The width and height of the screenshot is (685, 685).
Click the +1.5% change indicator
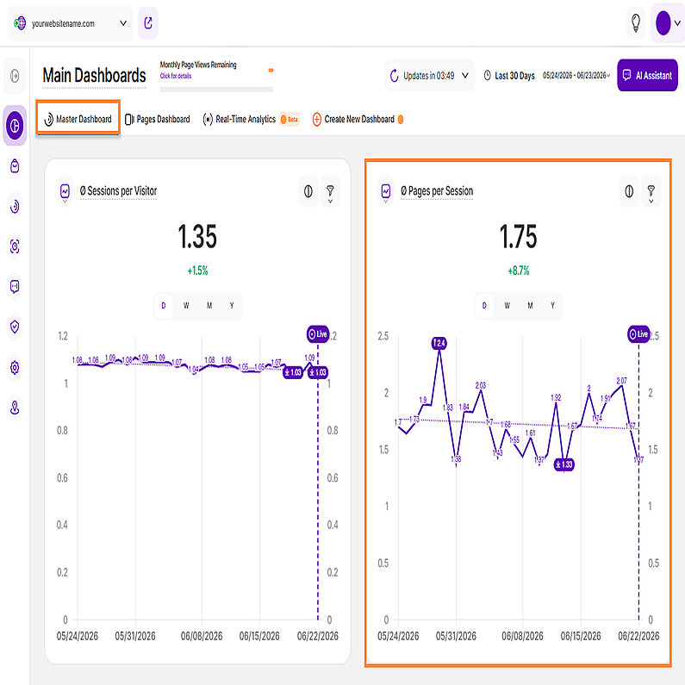point(197,271)
